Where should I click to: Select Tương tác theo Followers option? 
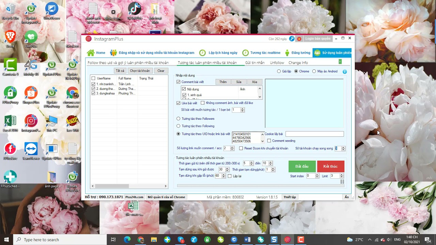coord(178,119)
